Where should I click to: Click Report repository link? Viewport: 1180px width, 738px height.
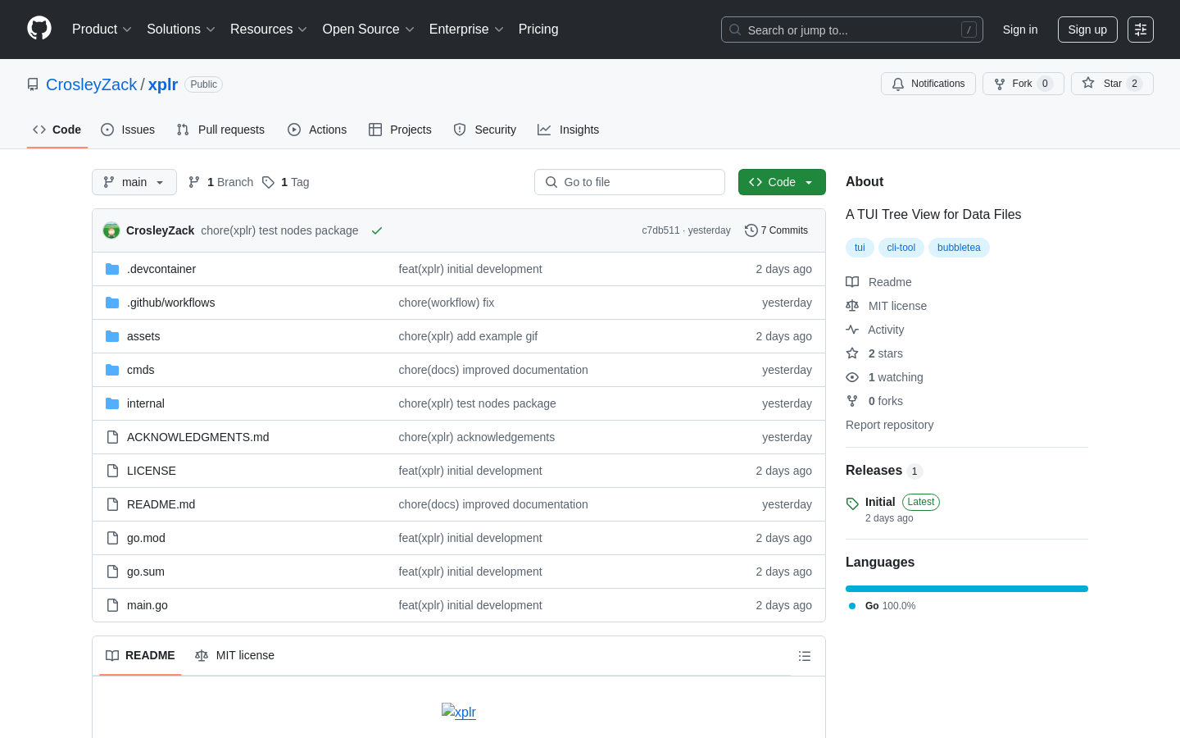pos(889,425)
